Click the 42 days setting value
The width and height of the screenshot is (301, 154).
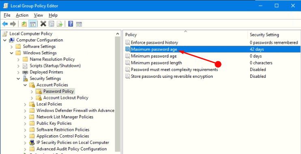coord(257,49)
